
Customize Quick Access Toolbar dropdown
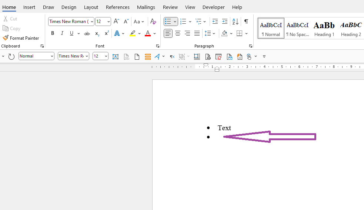tap(264, 56)
